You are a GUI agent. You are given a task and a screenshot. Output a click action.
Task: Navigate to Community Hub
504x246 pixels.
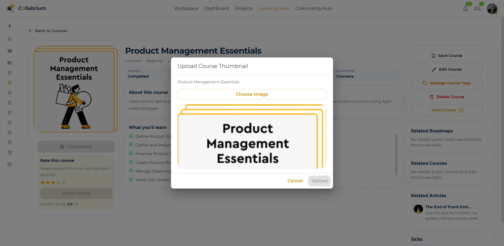[314, 8]
